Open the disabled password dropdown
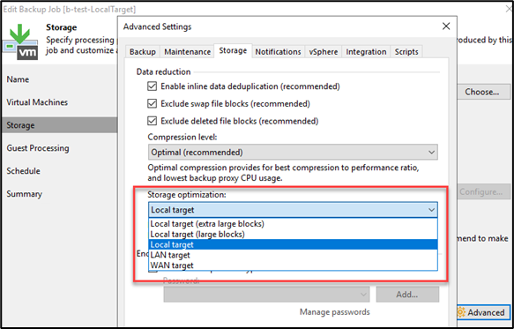Image resolution: width=514 pixels, height=329 pixels. click(266, 295)
